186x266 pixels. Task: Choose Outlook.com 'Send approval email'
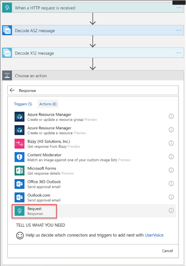(44, 200)
